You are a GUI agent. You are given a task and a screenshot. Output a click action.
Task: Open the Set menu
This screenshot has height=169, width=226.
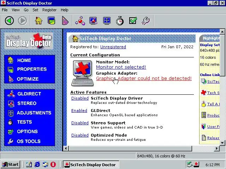35,10
